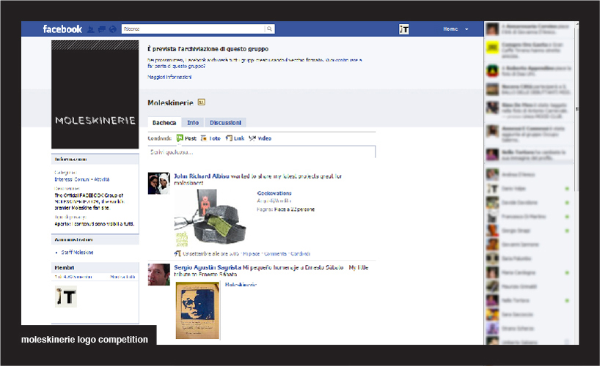Open the messages icon in top bar
The image size is (600, 366).
[101, 29]
